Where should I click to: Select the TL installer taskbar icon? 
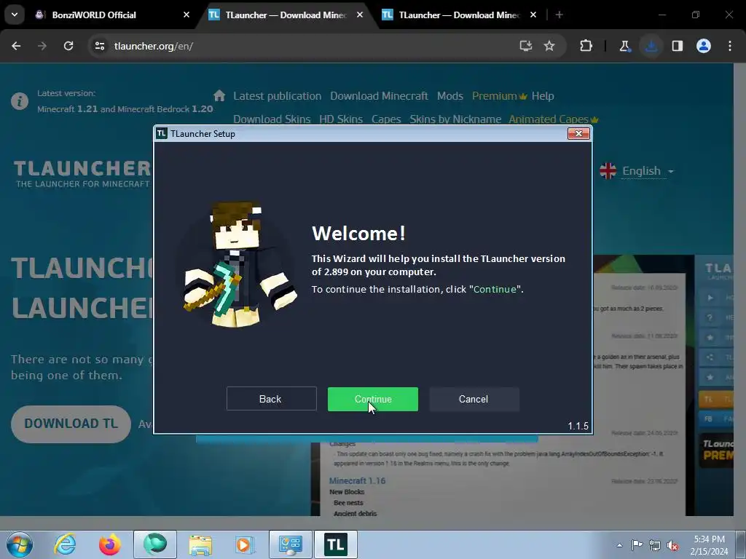pos(335,544)
